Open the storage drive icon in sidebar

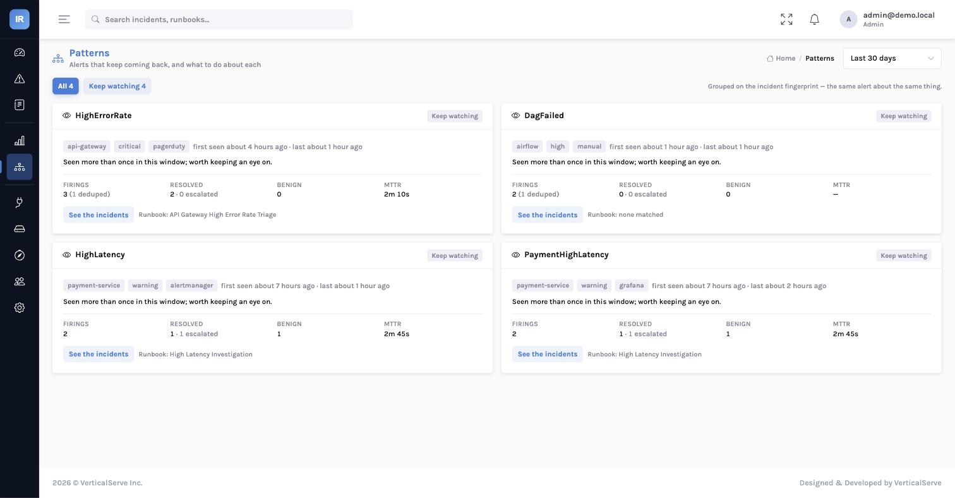click(20, 229)
